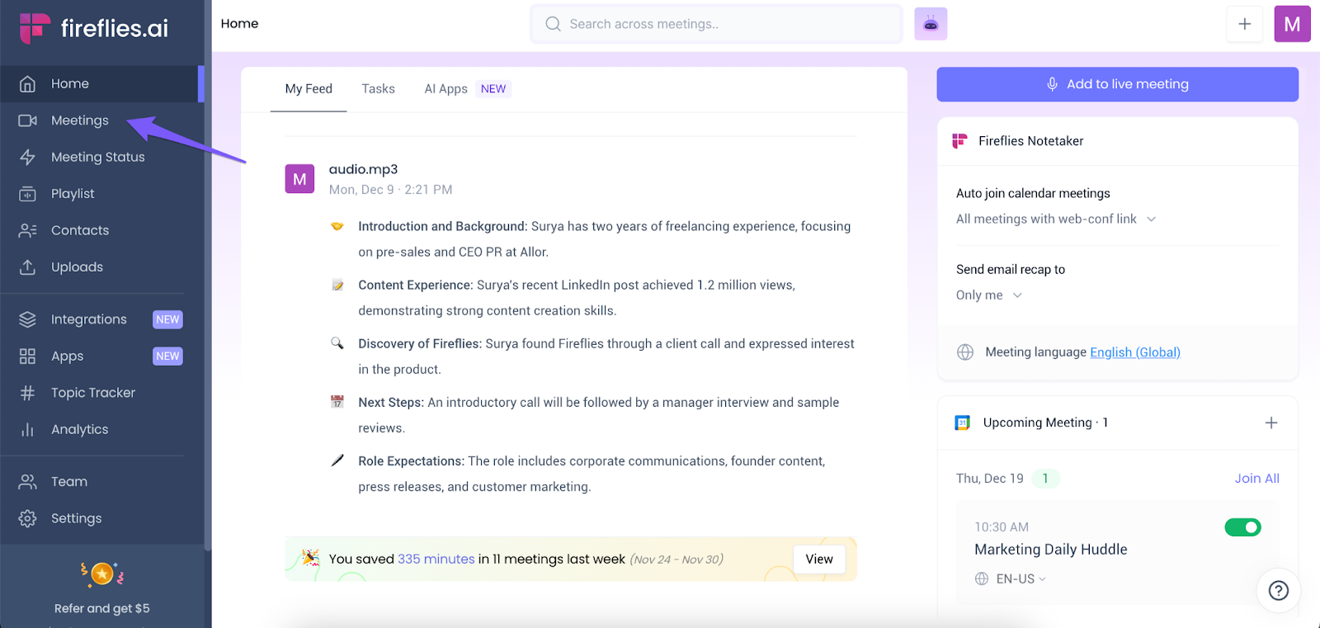This screenshot has width=1320, height=628.
Task: Click the plus button in top bar
Action: (1245, 24)
